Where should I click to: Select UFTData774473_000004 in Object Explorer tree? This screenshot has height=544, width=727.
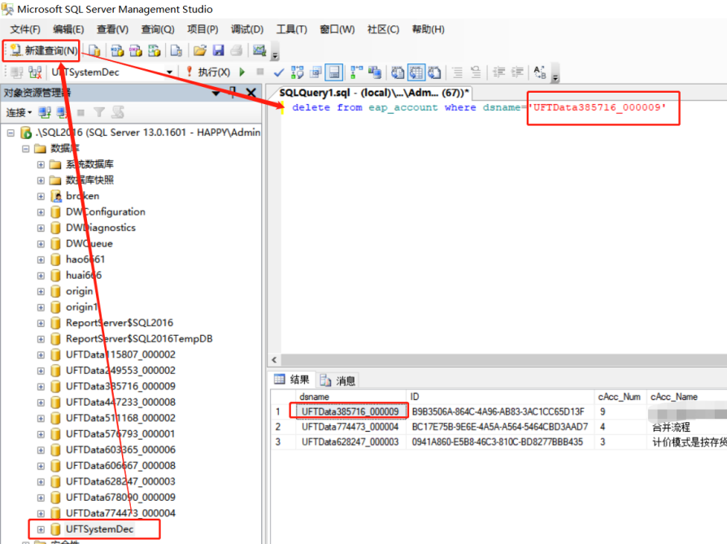click(120, 513)
